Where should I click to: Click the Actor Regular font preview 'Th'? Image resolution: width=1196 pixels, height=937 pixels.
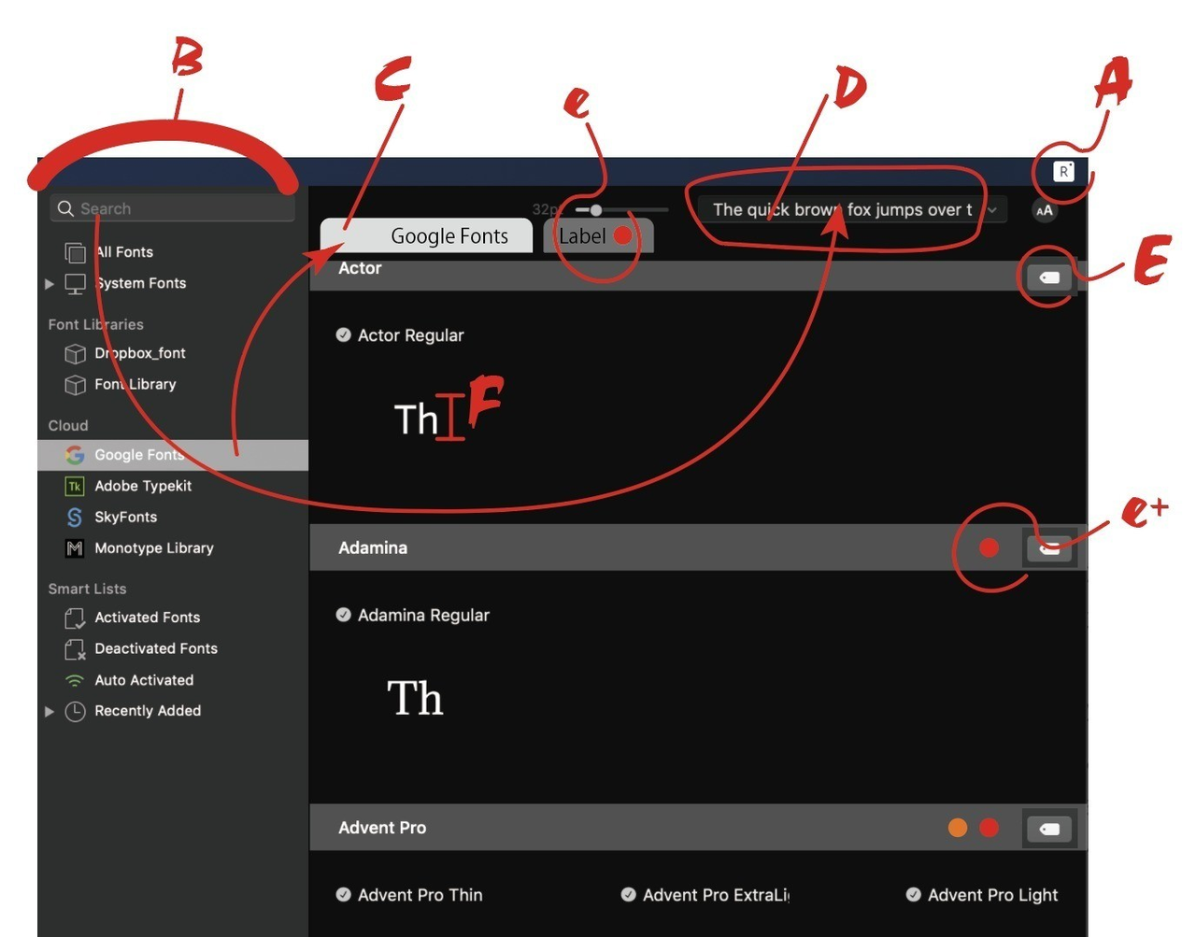(x=417, y=419)
